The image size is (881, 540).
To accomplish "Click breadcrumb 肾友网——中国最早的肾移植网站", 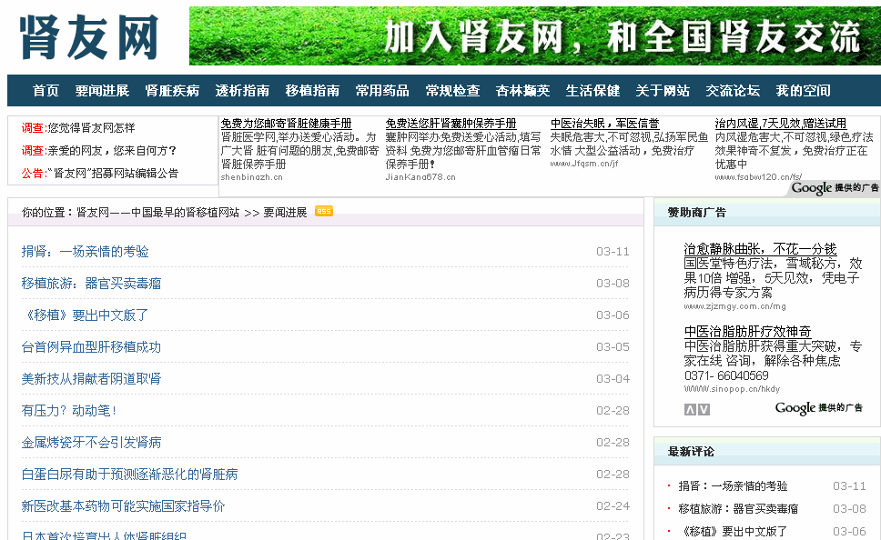I will [x=157, y=212].
